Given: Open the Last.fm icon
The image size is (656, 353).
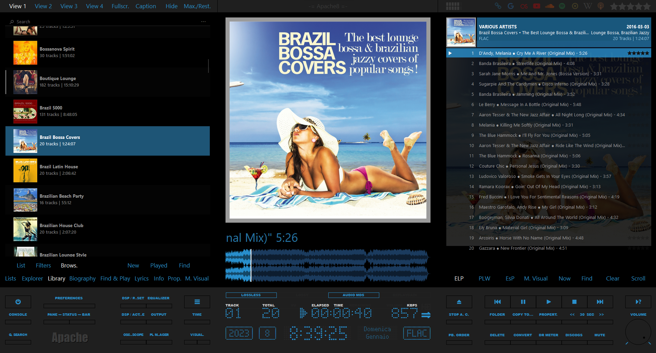Looking at the screenshot, I should (524, 6).
